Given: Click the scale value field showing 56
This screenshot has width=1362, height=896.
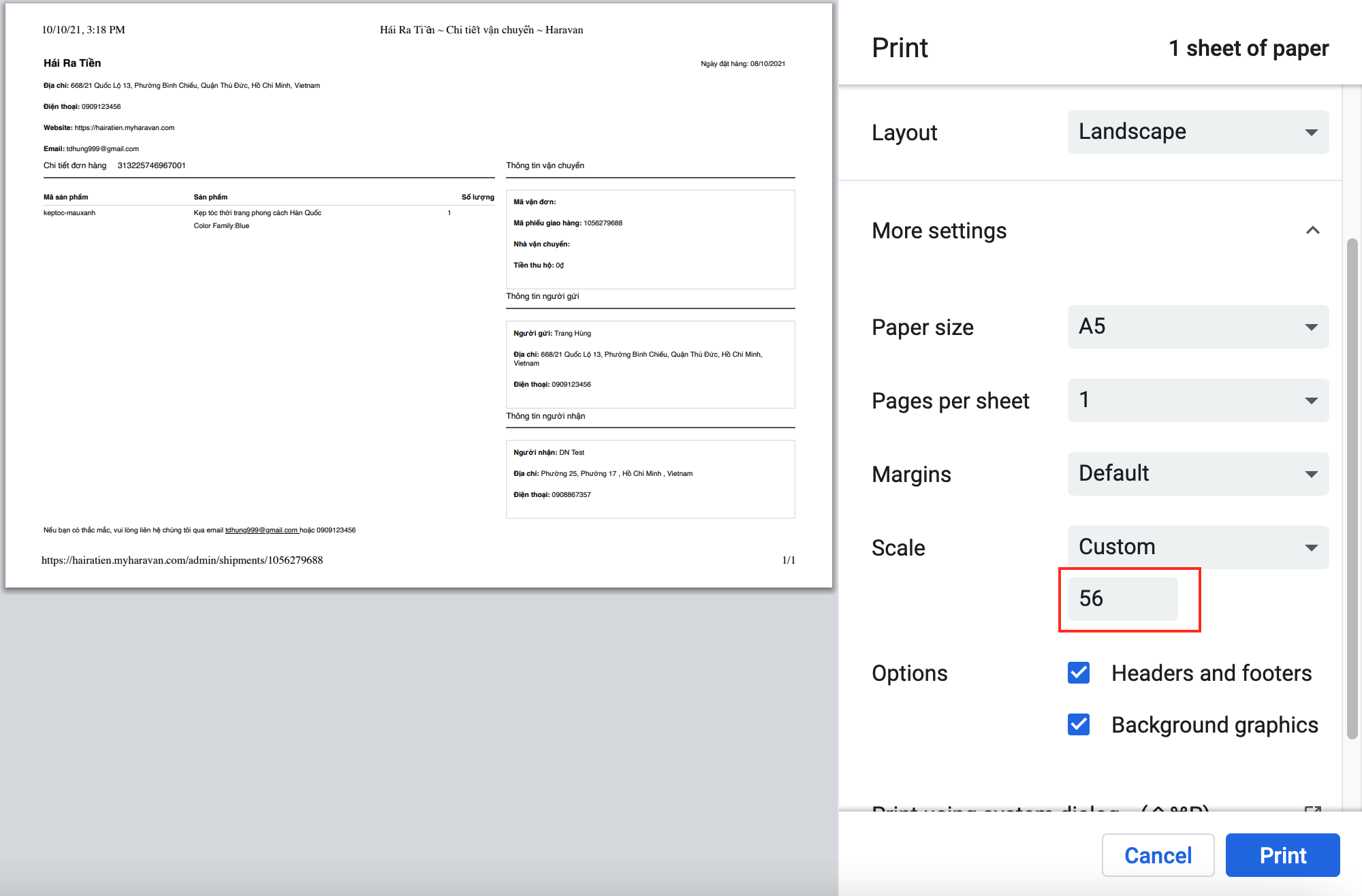Looking at the screenshot, I should pyautogui.click(x=1122, y=598).
